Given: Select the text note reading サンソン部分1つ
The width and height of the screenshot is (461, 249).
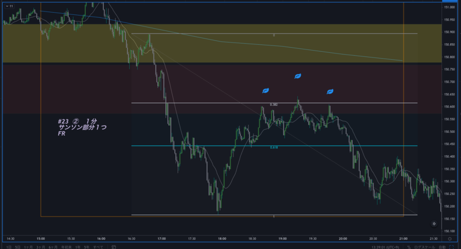Looking at the screenshot, I should [82, 127].
